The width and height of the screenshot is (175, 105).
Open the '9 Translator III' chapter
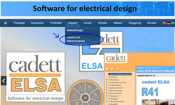114,96
